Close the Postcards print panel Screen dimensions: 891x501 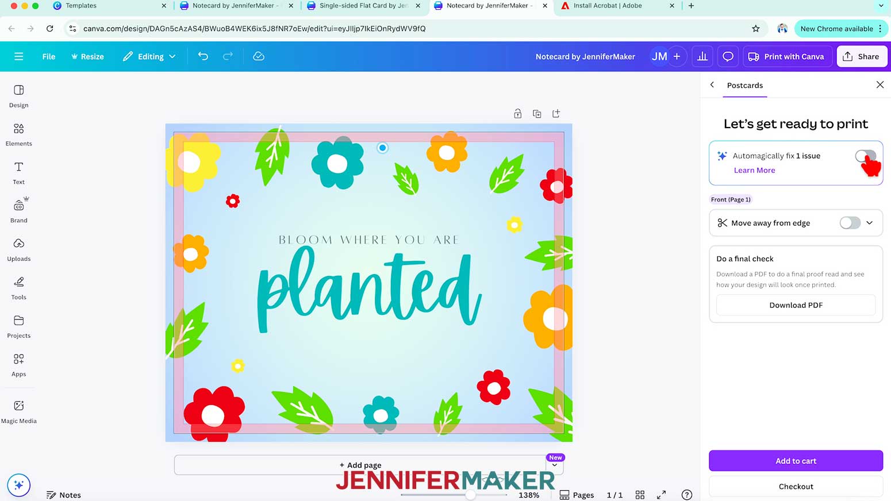click(x=880, y=85)
